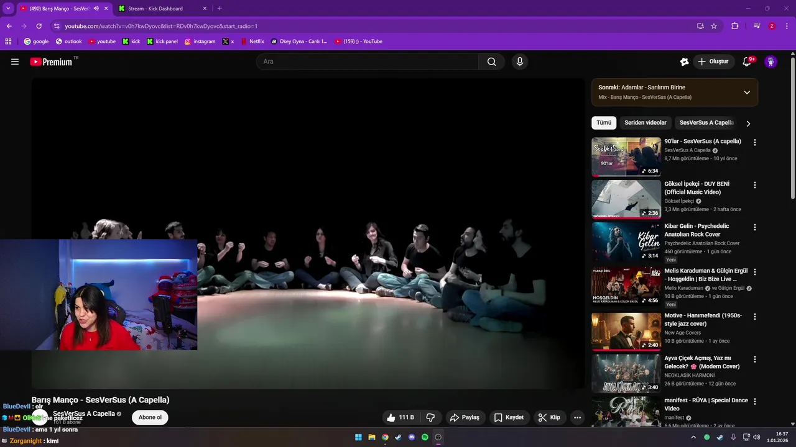Open the Okey Oyna bookmark
This screenshot has width=796, height=447.
pos(299,42)
